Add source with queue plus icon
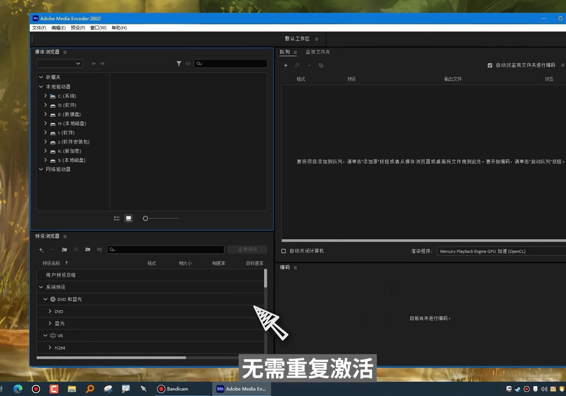Image resolution: width=566 pixels, height=396 pixels. pyautogui.click(x=286, y=65)
